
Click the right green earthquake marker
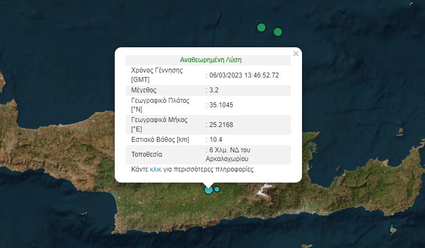click(x=278, y=32)
